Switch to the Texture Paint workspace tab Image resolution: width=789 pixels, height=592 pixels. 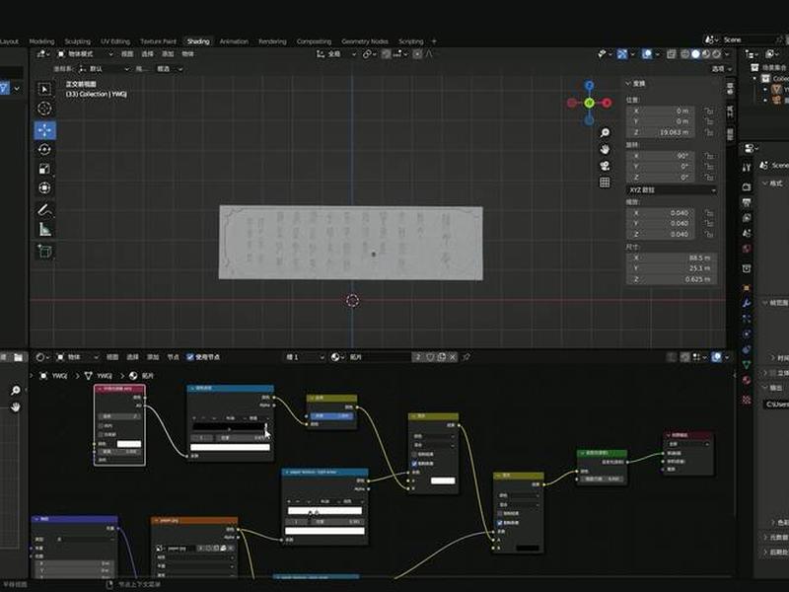[158, 41]
